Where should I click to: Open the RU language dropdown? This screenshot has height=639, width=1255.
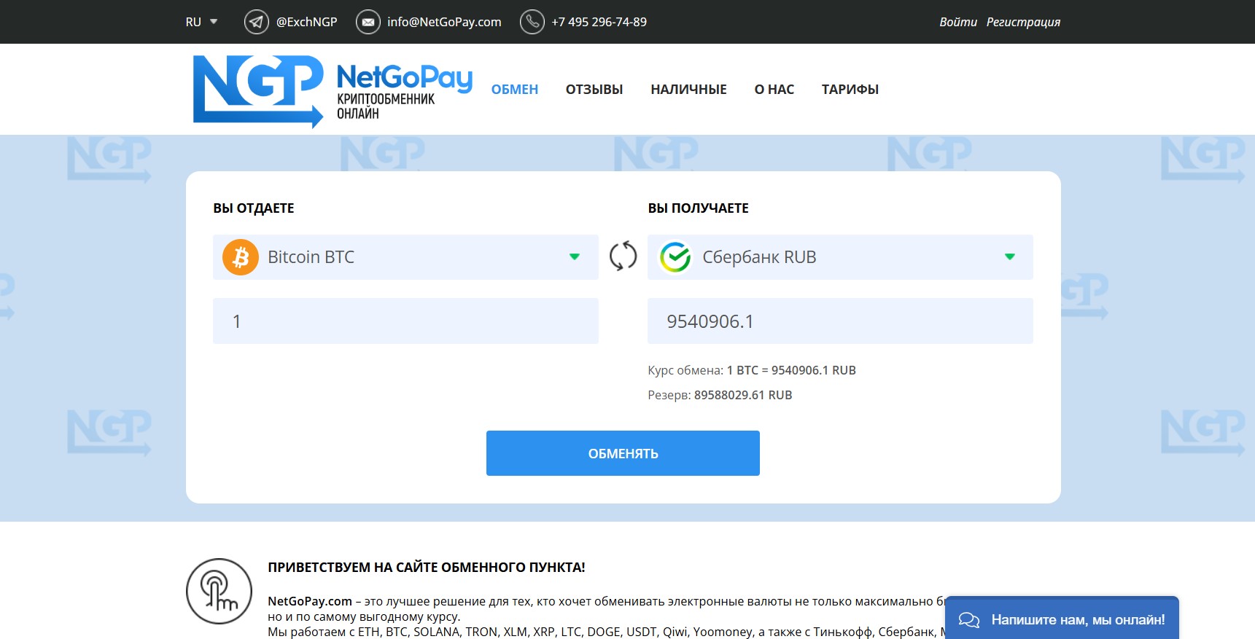point(201,22)
